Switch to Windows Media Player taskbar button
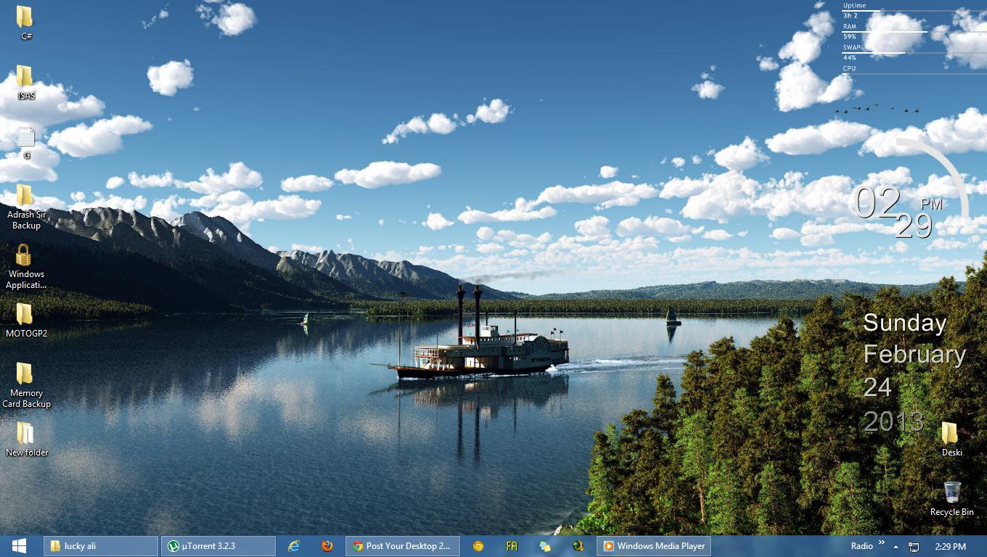The width and height of the screenshot is (987, 557). click(653, 546)
